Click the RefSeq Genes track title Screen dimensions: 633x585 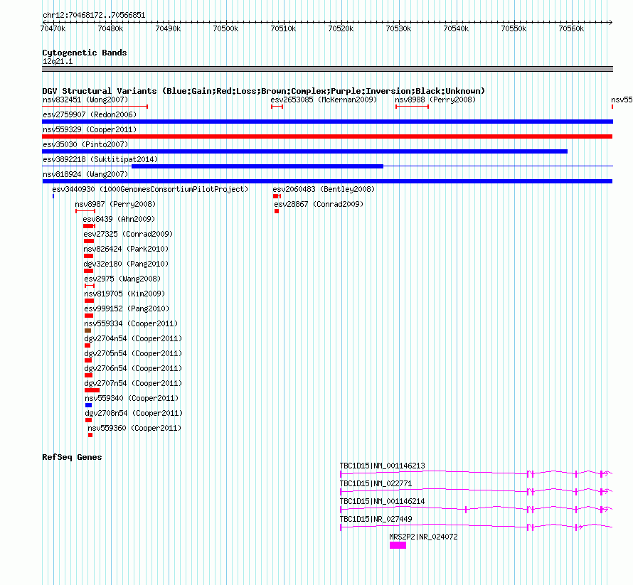[72, 457]
